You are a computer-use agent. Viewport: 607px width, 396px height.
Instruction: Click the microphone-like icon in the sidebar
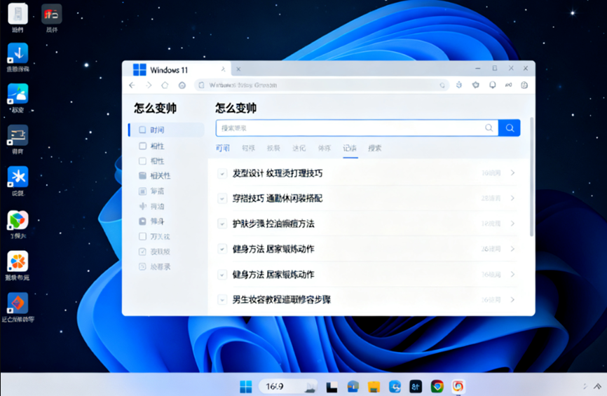tap(142, 206)
